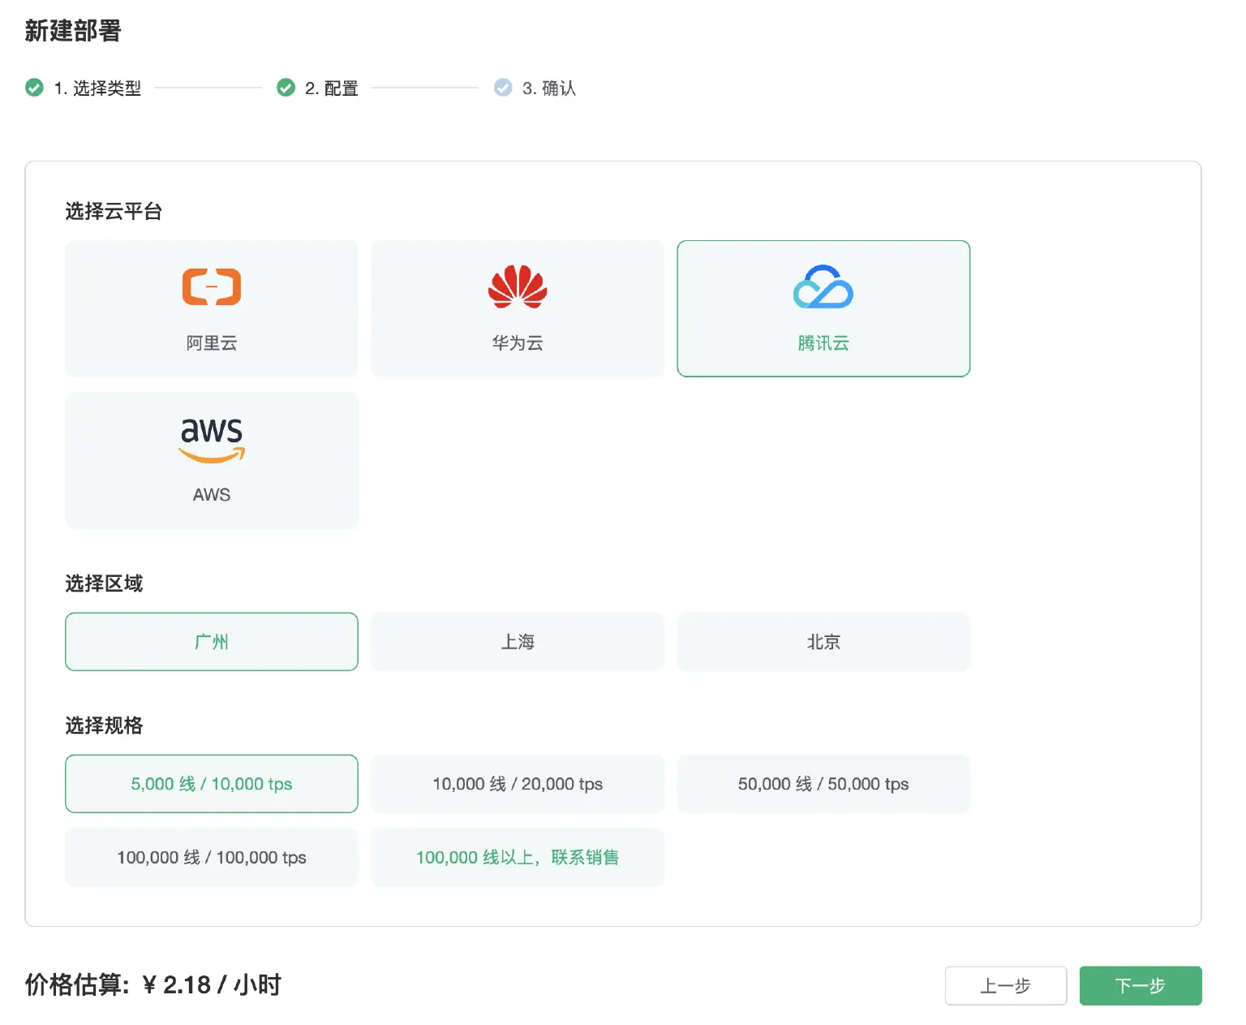Select the 5,000 线 / 10,000 tps spec
Image resolution: width=1246 pixels, height=1025 pixels.
click(x=212, y=784)
